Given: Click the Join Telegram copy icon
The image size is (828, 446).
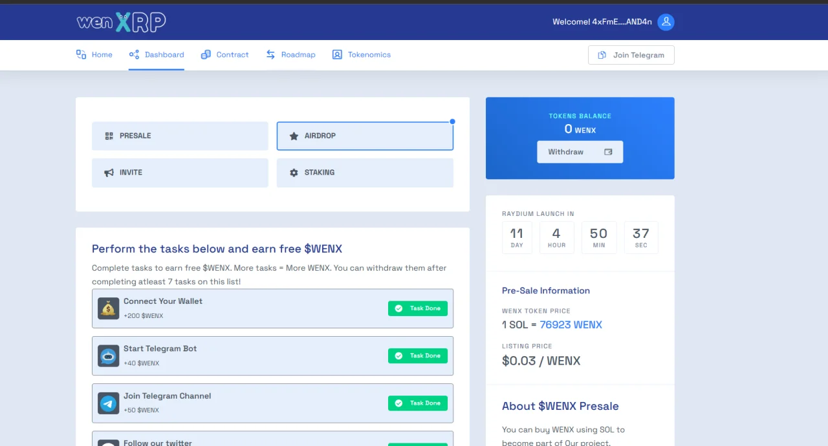Looking at the screenshot, I should [x=602, y=55].
